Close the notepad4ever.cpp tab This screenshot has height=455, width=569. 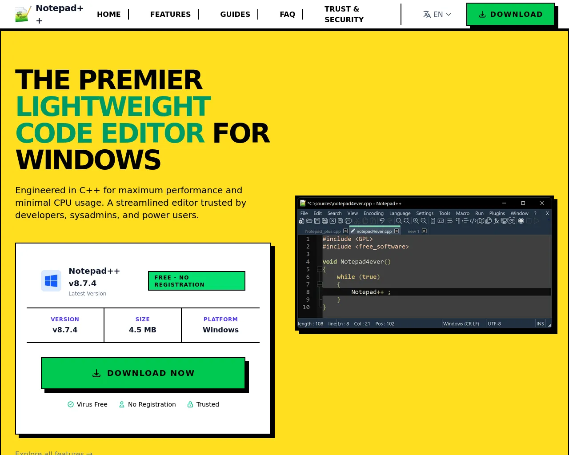397,231
